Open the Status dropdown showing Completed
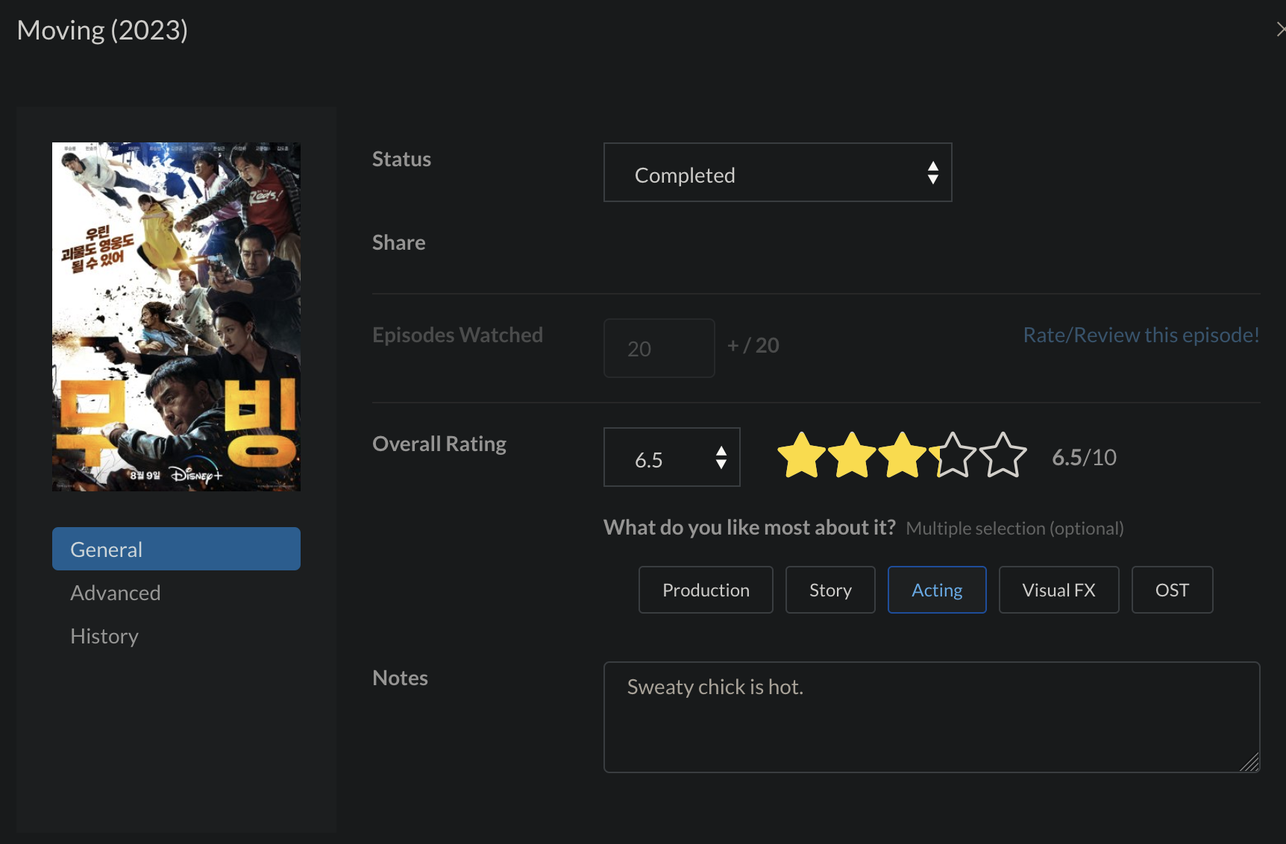1286x844 pixels. [x=777, y=172]
